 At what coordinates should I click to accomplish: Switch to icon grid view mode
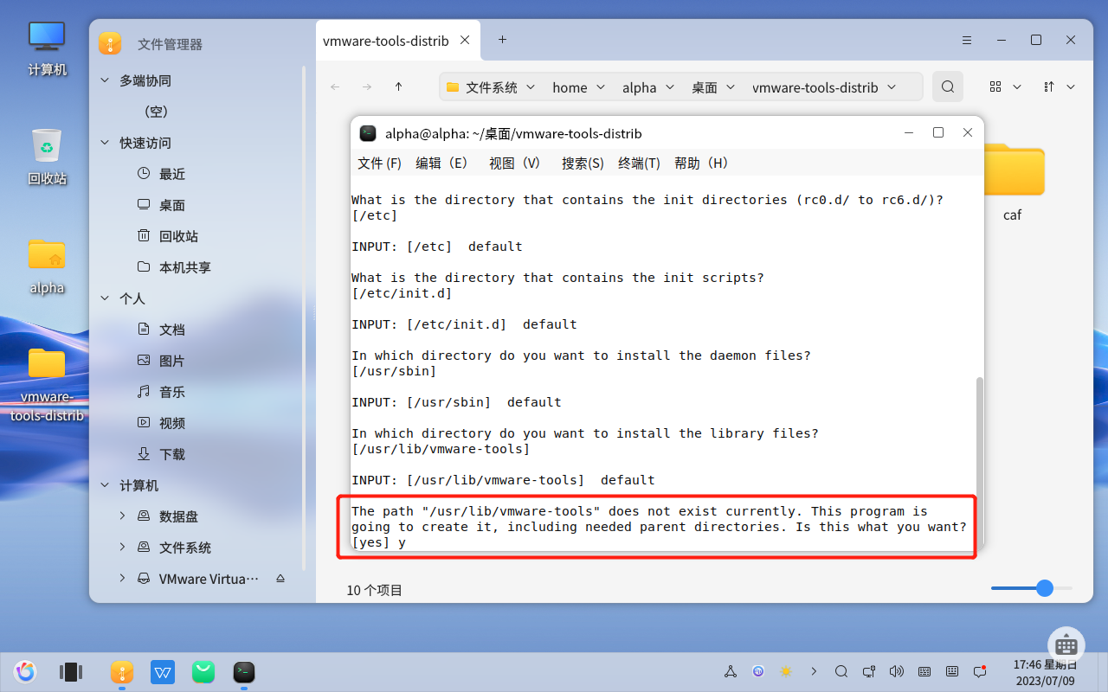(995, 86)
